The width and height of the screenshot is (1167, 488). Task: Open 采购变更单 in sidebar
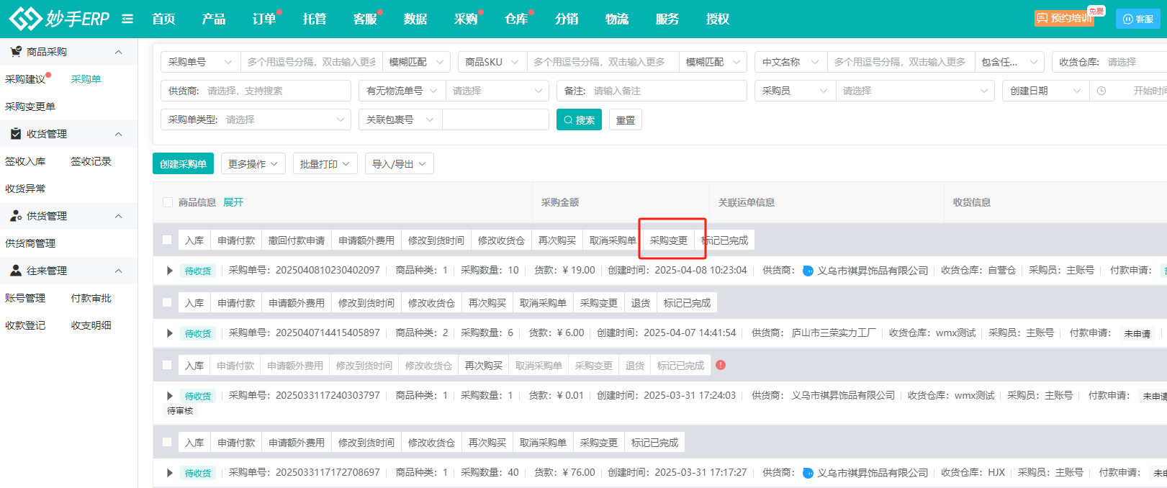coord(30,107)
